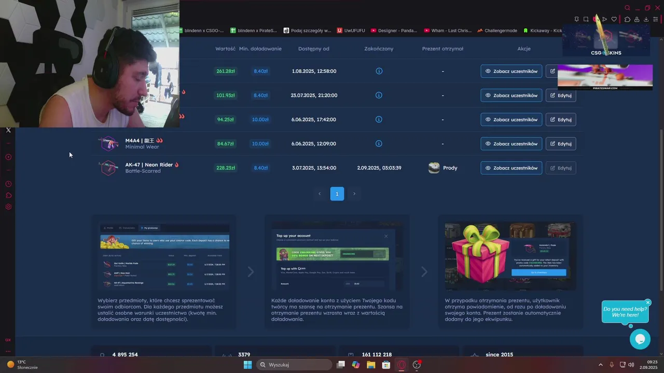664x373 pixels.
Task: Open Windows Start menu
Action: pos(247,365)
